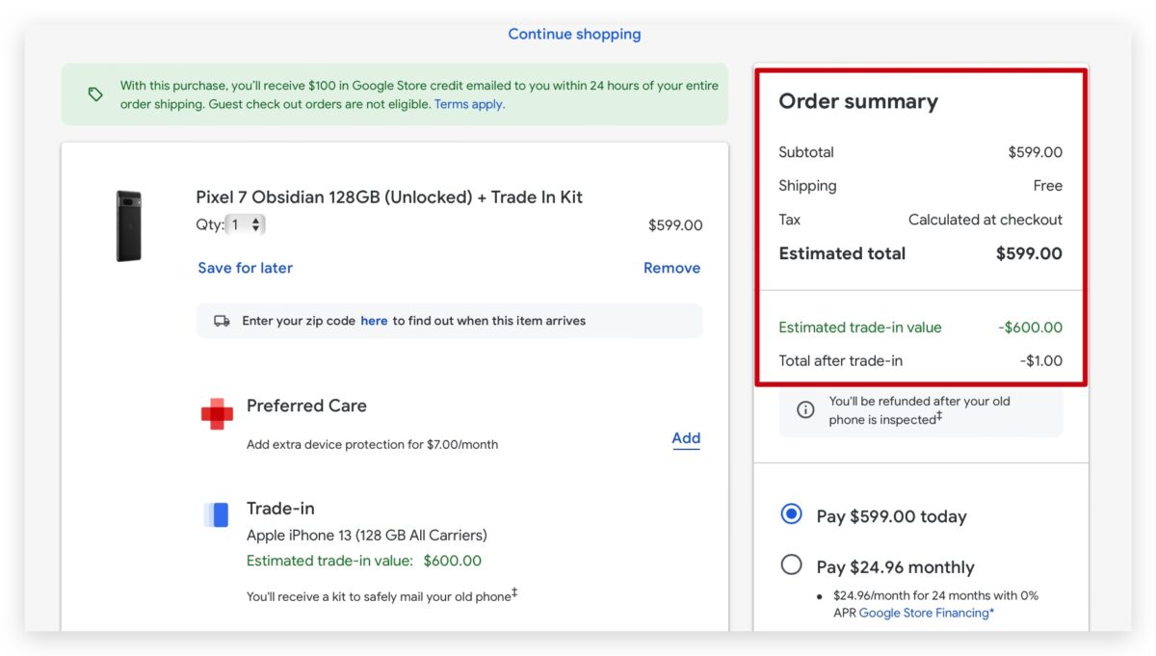Click the Total after trade-in -$1.00
1156x656 pixels.
tap(1041, 361)
